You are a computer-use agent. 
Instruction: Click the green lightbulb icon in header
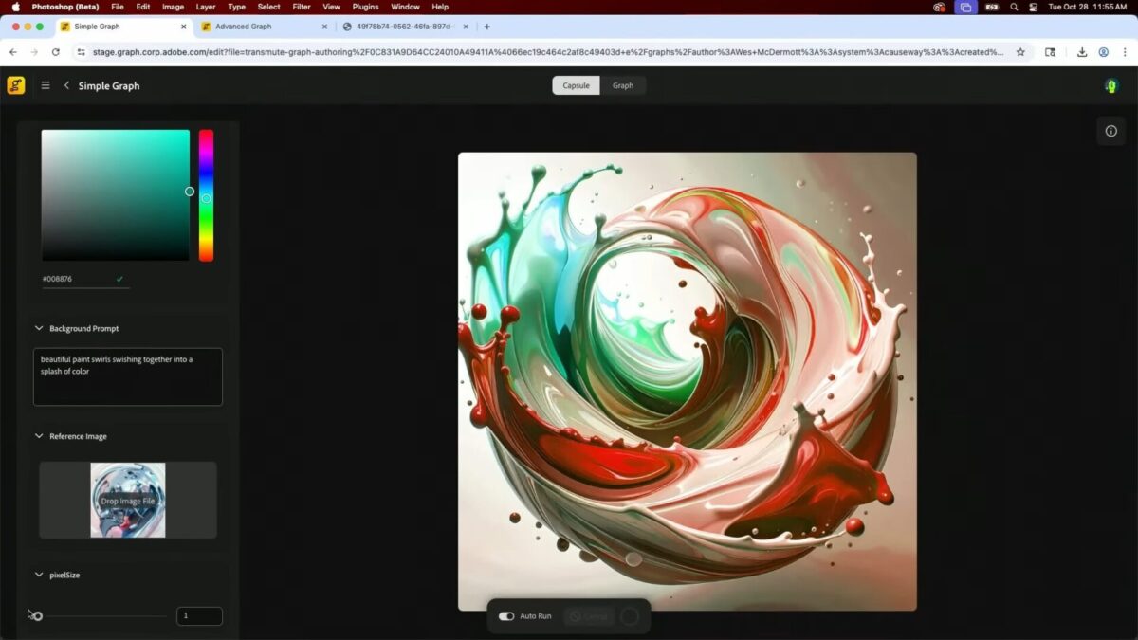(1111, 85)
